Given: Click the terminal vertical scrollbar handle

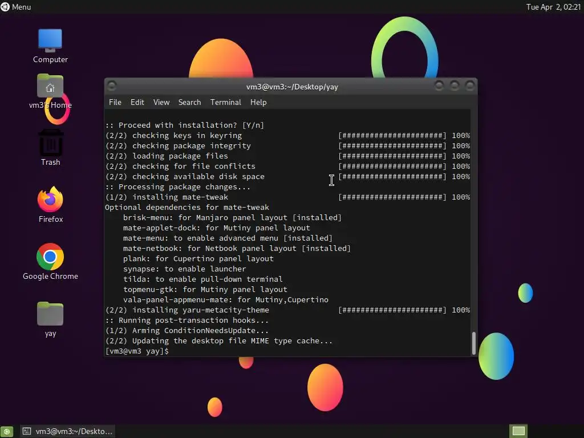Looking at the screenshot, I should click(474, 343).
